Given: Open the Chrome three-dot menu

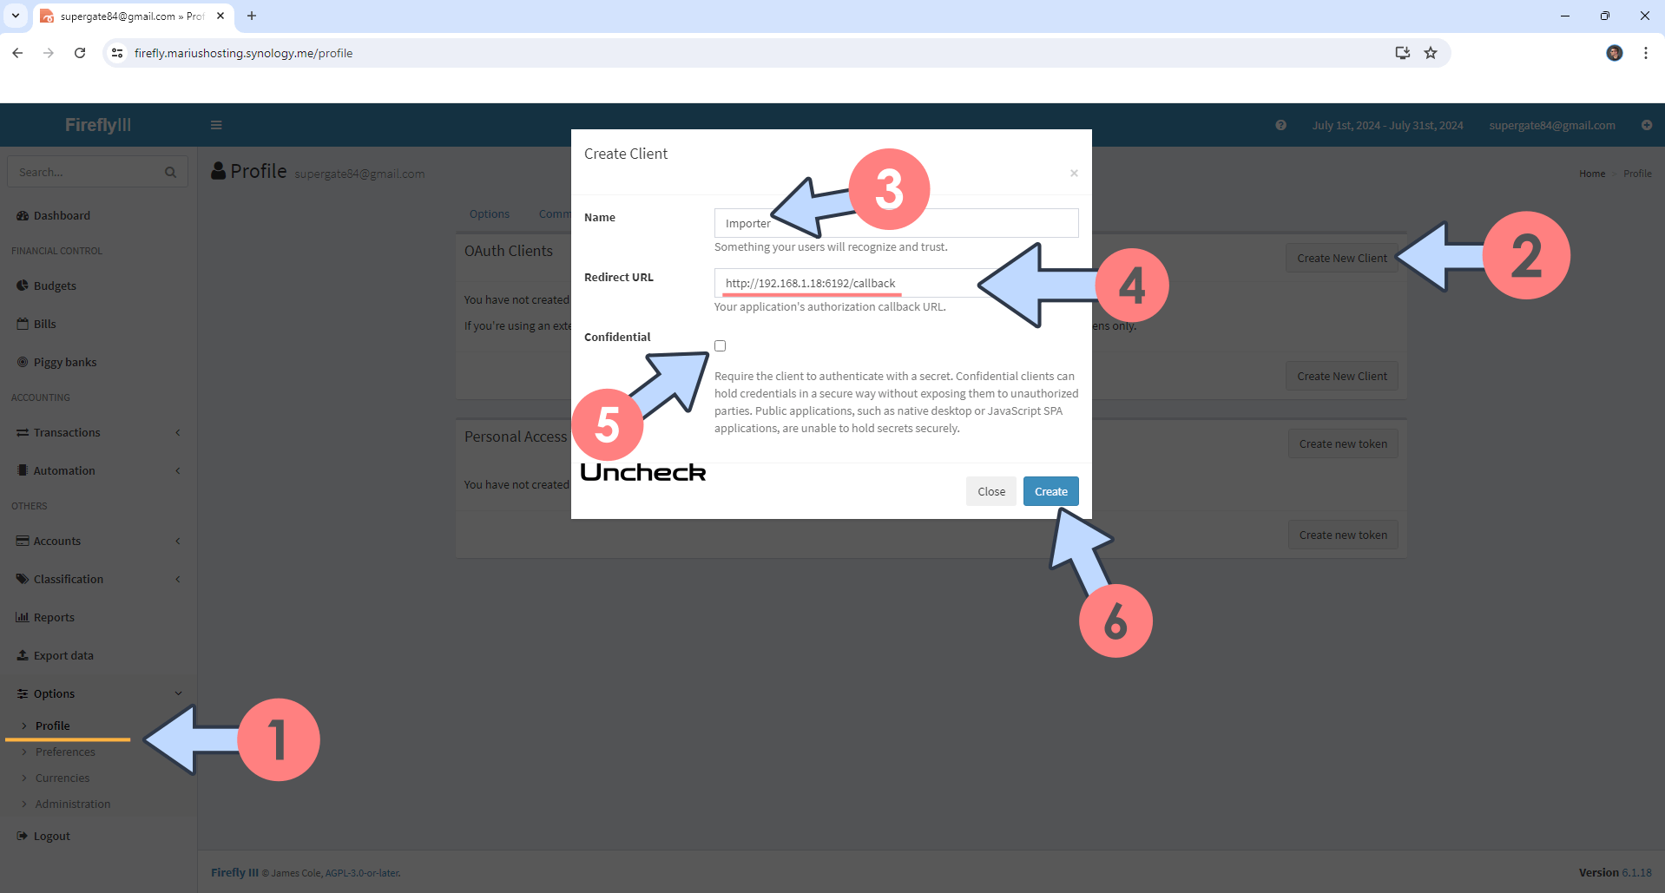Looking at the screenshot, I should [x=1645, y=53].
